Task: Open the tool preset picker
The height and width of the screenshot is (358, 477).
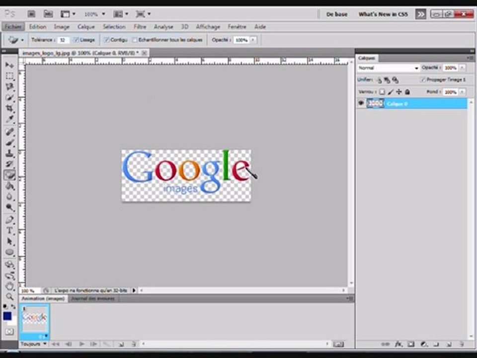Action: [x=15, y=40]
